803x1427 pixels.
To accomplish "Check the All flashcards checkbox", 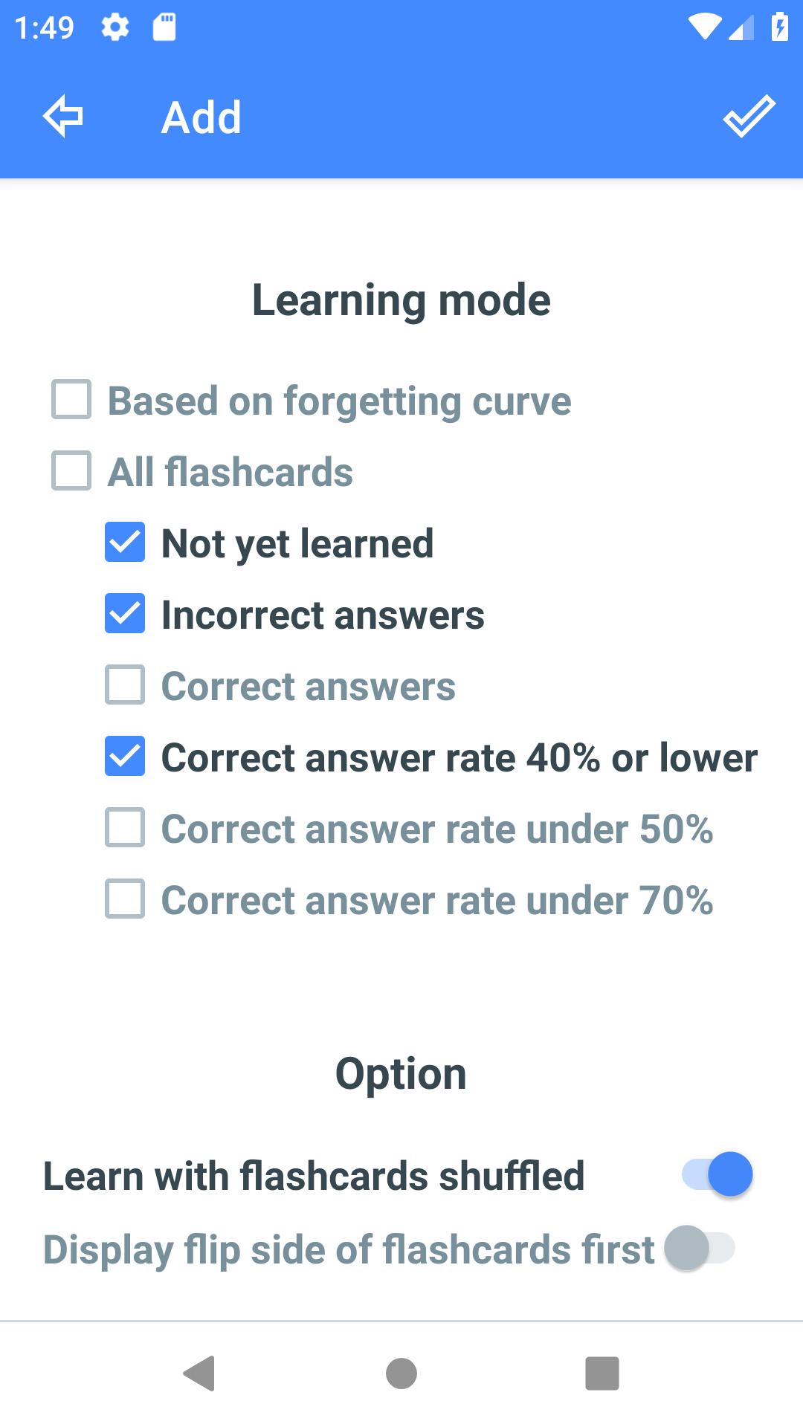I will click(x=71, y=471).
